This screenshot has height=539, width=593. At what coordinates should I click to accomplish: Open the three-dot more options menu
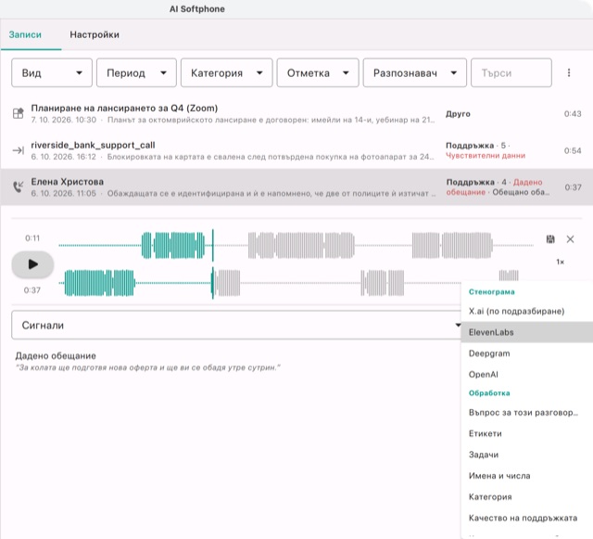[x=569, y=72]
